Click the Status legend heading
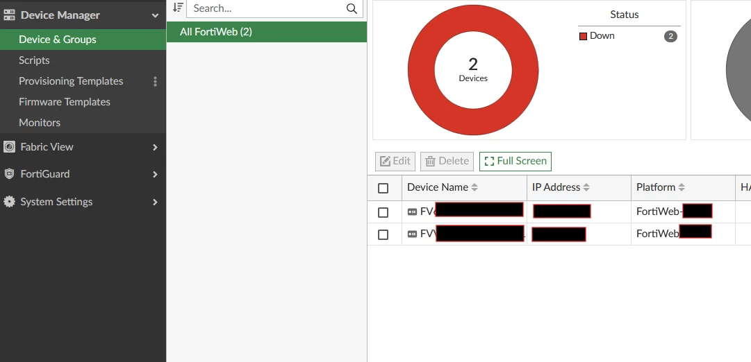The height and width of the screenshot is (362, 751). click(624, 15)
